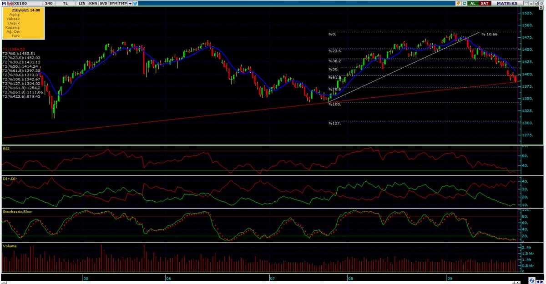Edit the XU100 symbol field
Screen dimensions: 546x284
(x=28, y=3)
